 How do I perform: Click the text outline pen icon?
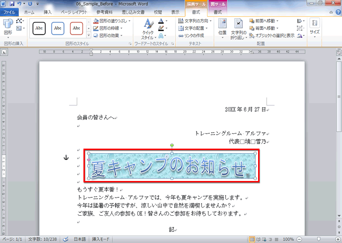(x=161, y=28)
